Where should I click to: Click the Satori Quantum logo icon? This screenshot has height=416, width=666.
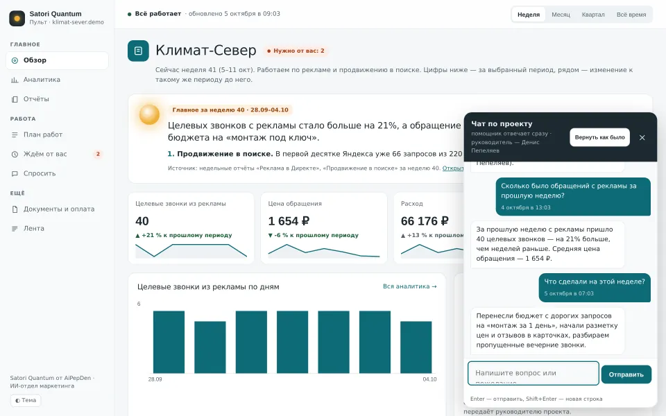(17, 18)
